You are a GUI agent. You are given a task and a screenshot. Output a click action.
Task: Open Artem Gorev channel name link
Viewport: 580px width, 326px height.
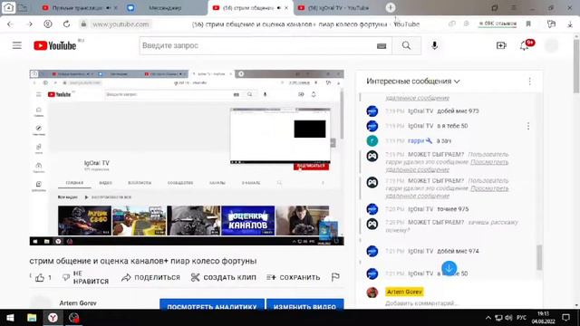[78, 303]
